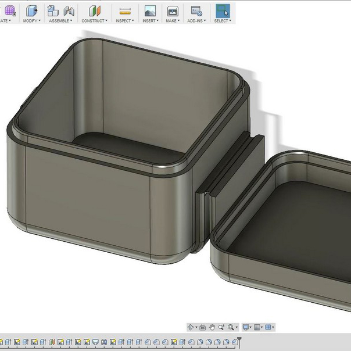Screen dimensions: 351x351
Task: Select the Pan hand tool in navigation bar
Action: pyautogui.click(x=212, y=327)
